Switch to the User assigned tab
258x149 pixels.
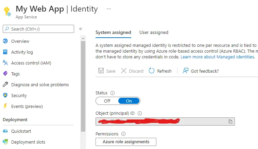click(154, 32)
